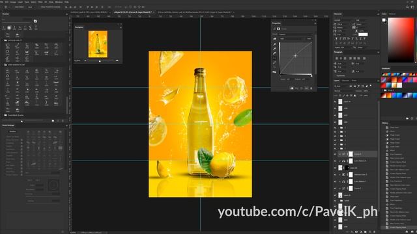Pick the gray point eyedropper in Curves
Viewport: 417px width, 234px height.
coord(274,49)
